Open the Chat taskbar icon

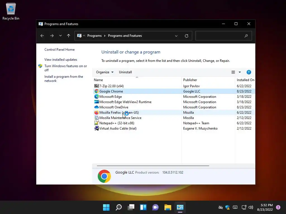pos(155,207)
